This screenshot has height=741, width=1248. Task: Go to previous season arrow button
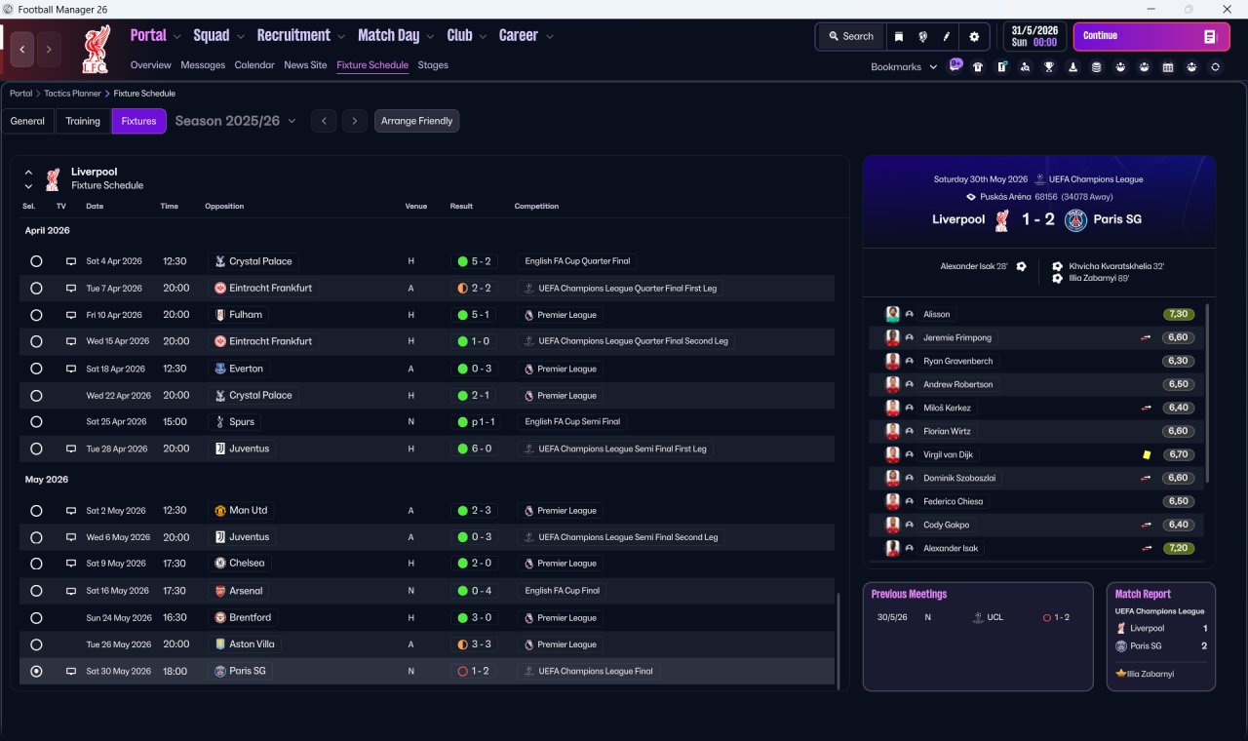tap(325, 121)
